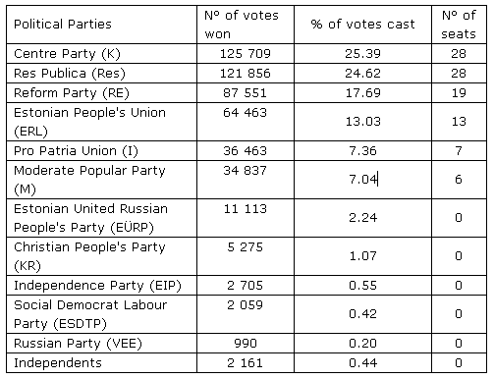Select the 19 seats cell for Reform Party
This screenshot has width=494, height=379.
point(459,92)
